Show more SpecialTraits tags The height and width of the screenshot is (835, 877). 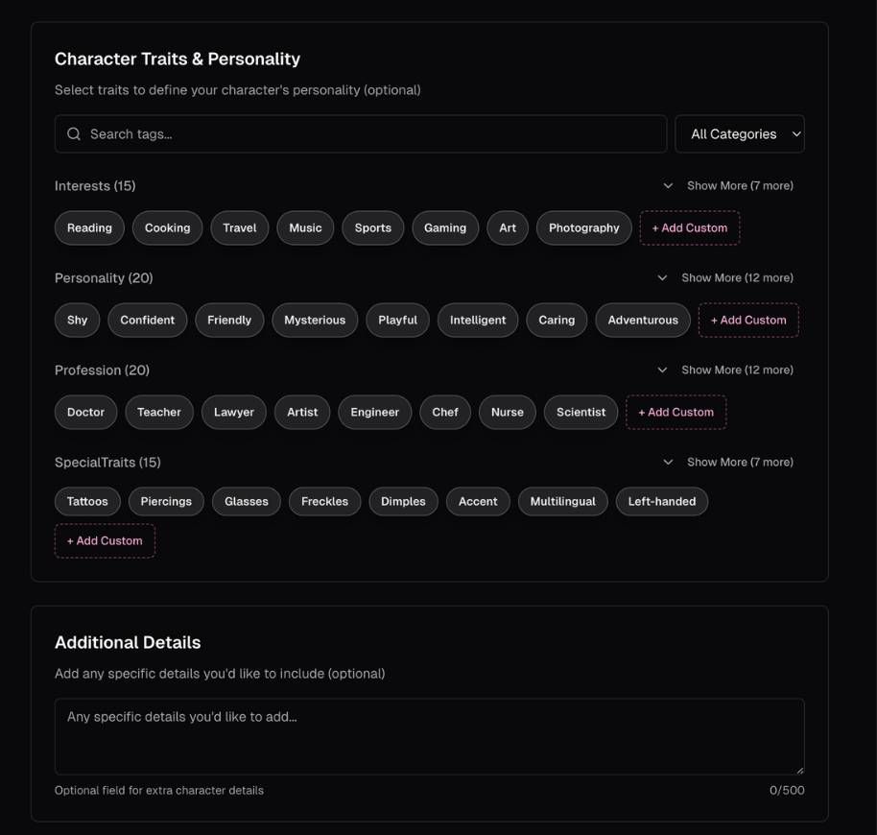point(729,463)
